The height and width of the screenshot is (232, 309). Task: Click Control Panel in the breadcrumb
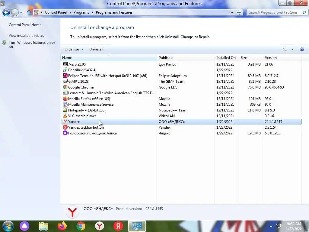(56, 12)
